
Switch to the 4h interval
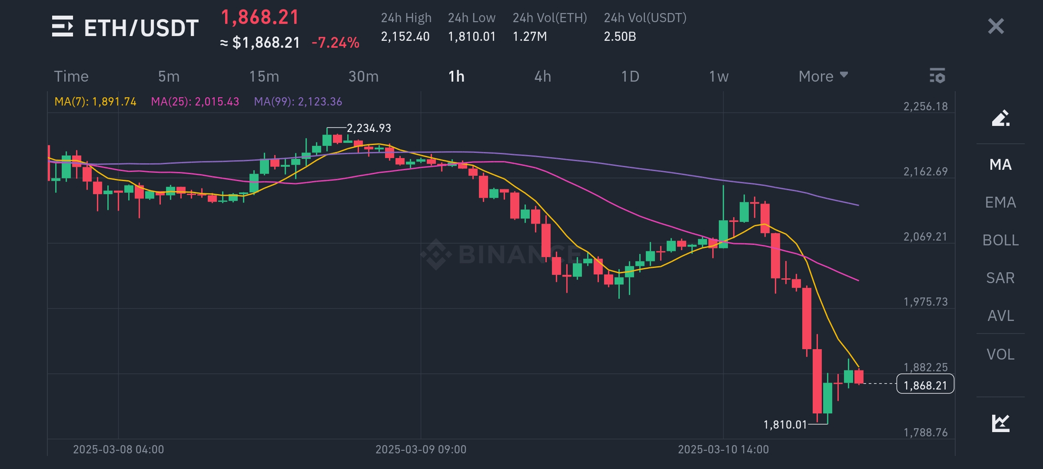coord(542,76)
